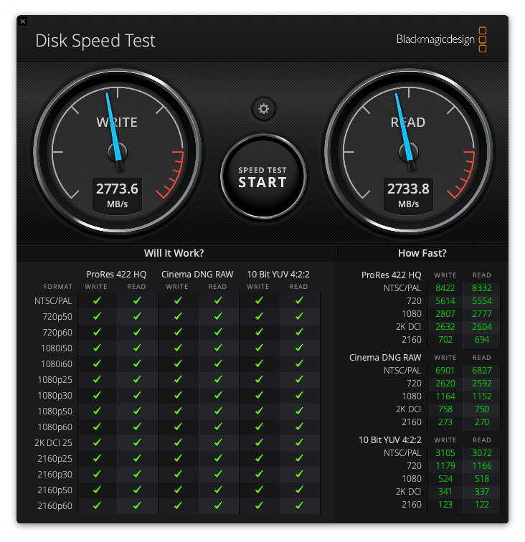Click 1080p60 10 Bit YUV write checkmark
The width and height of the screenshot is (525, 542).
(259, 427)
